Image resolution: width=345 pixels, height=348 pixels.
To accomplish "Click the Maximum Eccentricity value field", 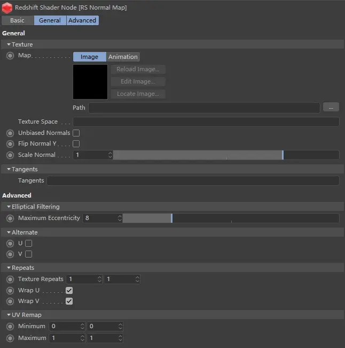I will pos(100,218).
